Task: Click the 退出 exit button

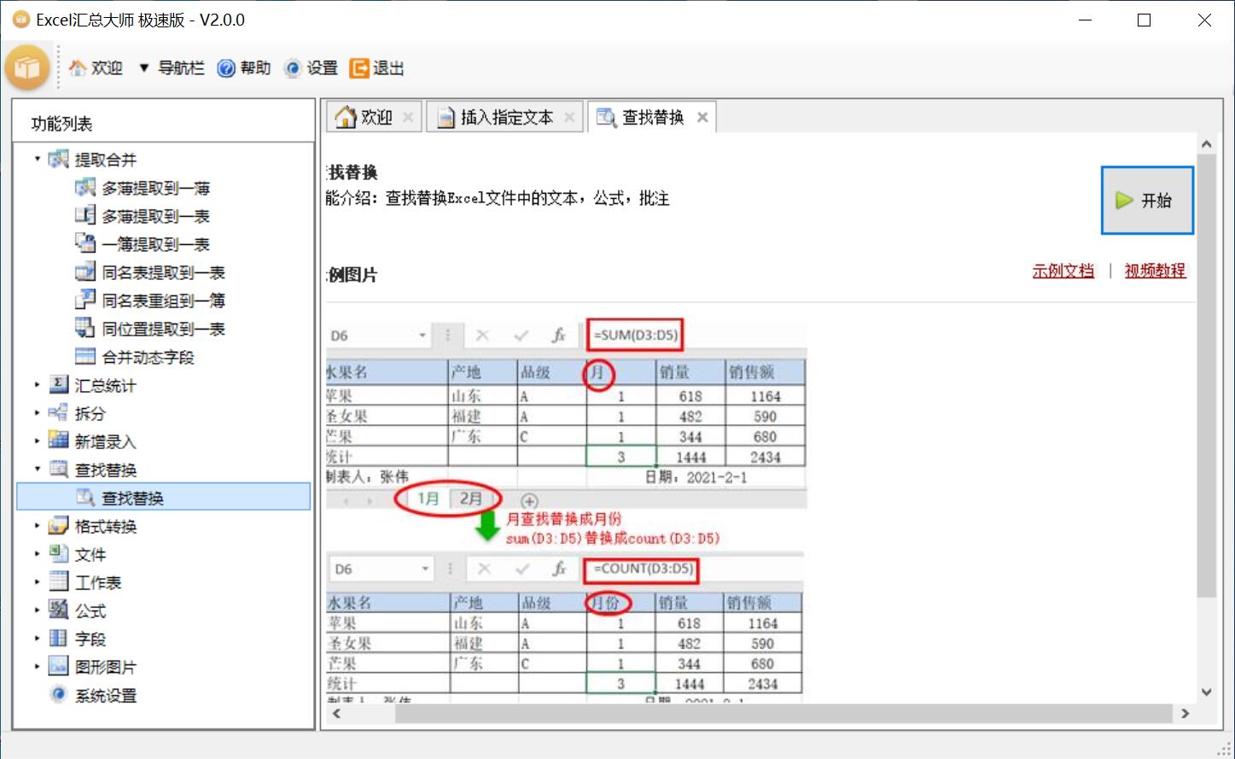Action: click(x=377, y=68)
